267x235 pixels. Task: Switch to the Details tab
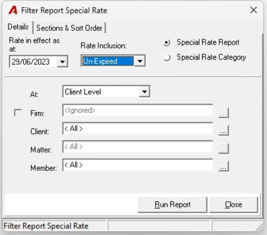pos(18,27)
